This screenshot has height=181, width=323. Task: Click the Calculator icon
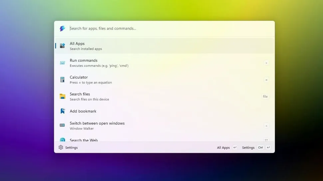pyautogui.click(x=62, y=80)
